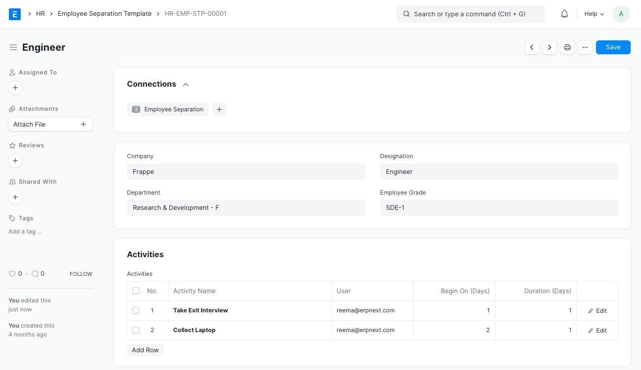Check the Collect Laptop row
The width and height of the screenshot is (641, 370).
click(136, 330)
